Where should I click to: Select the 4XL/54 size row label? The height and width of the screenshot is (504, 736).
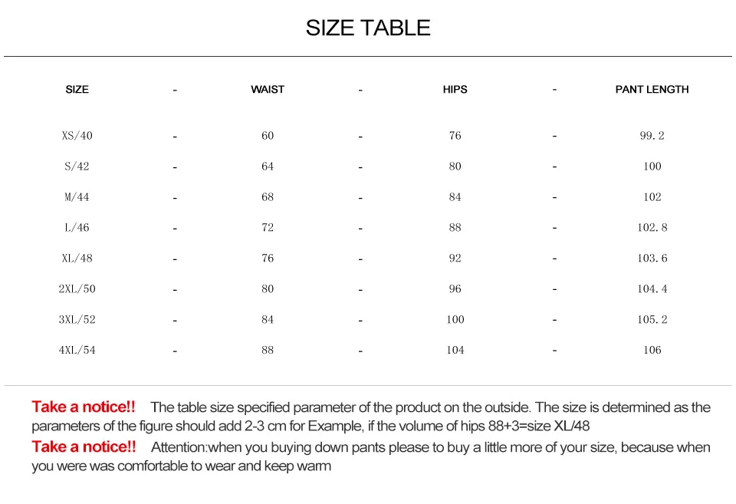(77, 350)
